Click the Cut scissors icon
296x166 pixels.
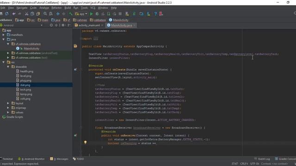pos(26,14)
